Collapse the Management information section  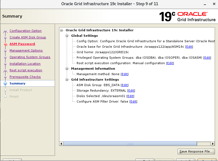pyautogui.click(x=67, y=69)
